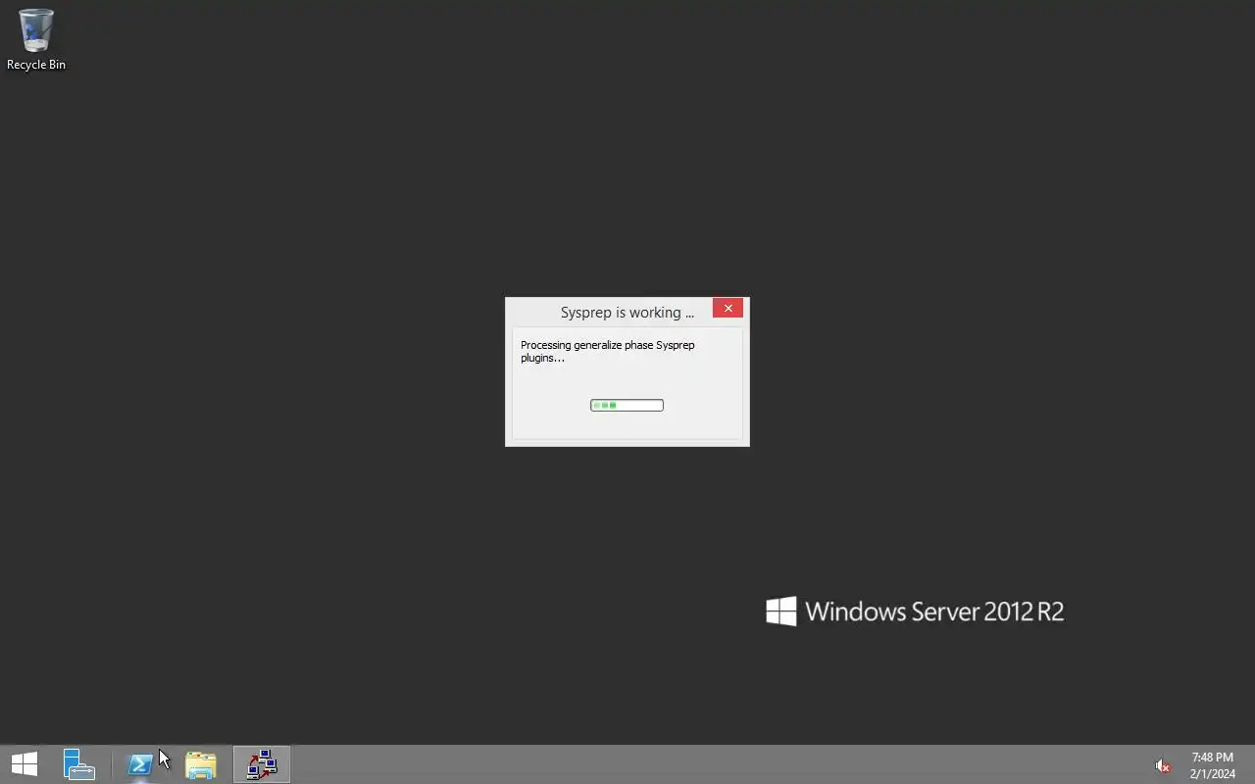Click the muted volume tray icon
This screenshot has width=1255, height=784.
tap(1163, 765)
